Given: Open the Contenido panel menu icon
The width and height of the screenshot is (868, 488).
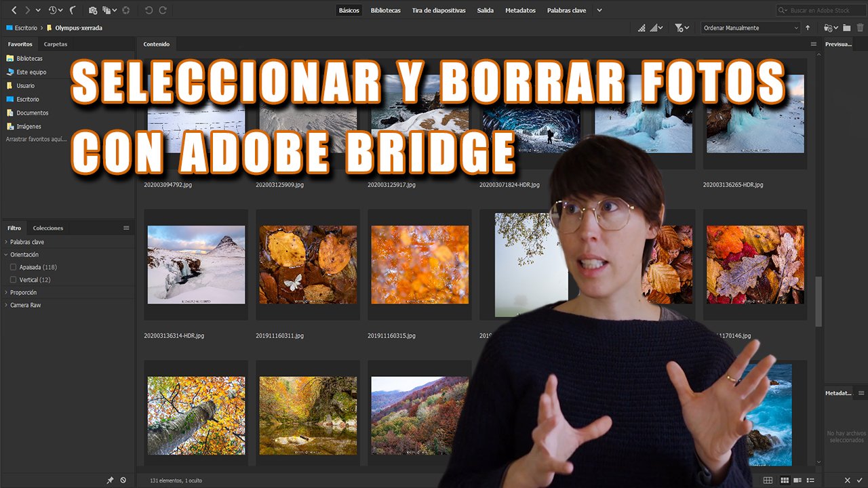Looking at the screenshot, I should 814,44.
